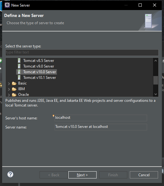Image resolution: width=164 pixels, height=186 pixels.
Task: Expand the IBM server category
Action: (9, 89)
